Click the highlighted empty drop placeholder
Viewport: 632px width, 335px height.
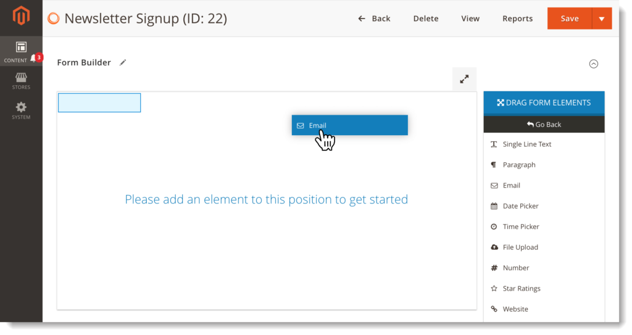(99, 103)
